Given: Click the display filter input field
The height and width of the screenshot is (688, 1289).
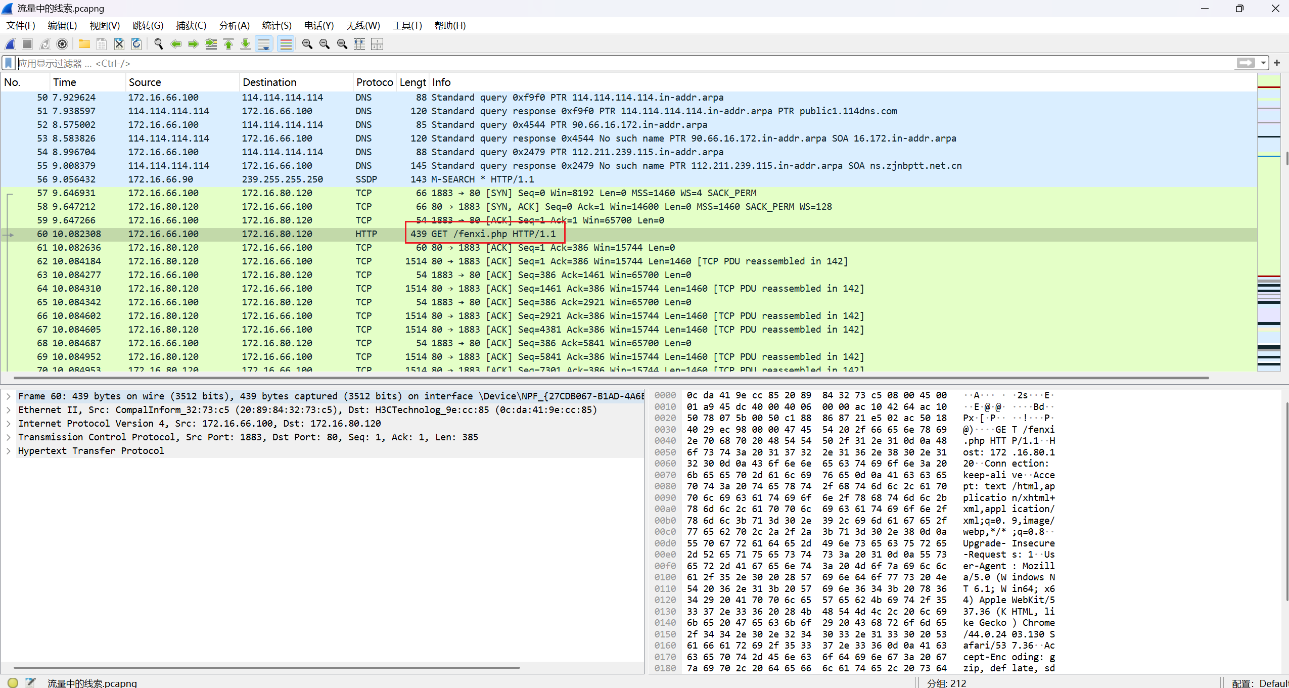Looking at the screenshot, I should [x=607, y=63].
